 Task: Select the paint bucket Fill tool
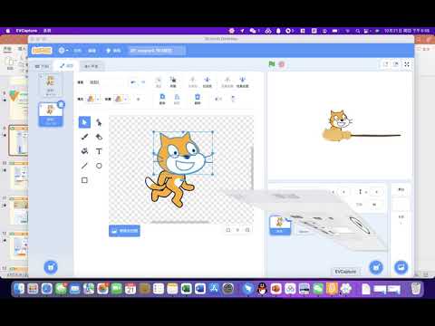(x=84, y=151)
